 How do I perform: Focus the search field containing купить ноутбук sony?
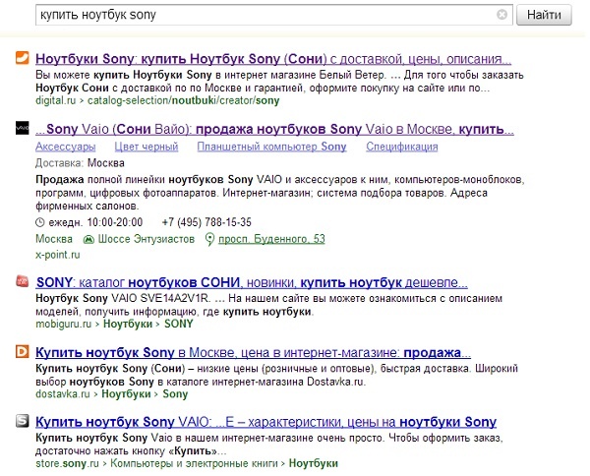274,15
